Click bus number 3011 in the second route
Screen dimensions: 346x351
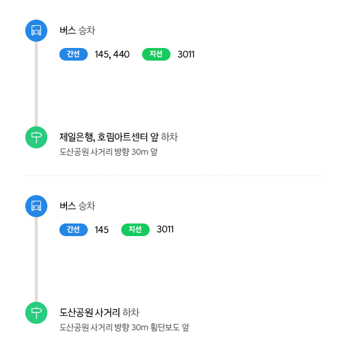165,229
